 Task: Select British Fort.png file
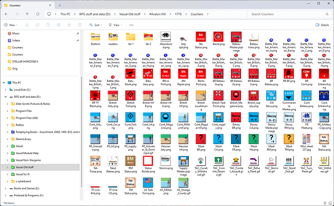point(131,99)
